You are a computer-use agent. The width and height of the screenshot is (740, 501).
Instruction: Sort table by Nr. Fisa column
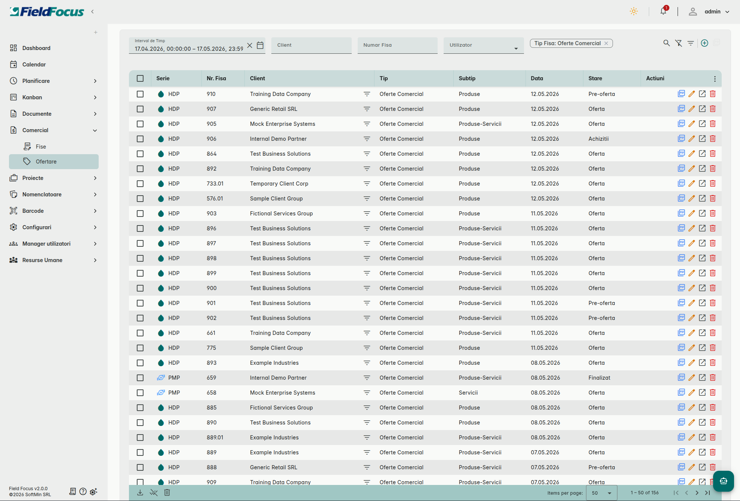point(216,78)
